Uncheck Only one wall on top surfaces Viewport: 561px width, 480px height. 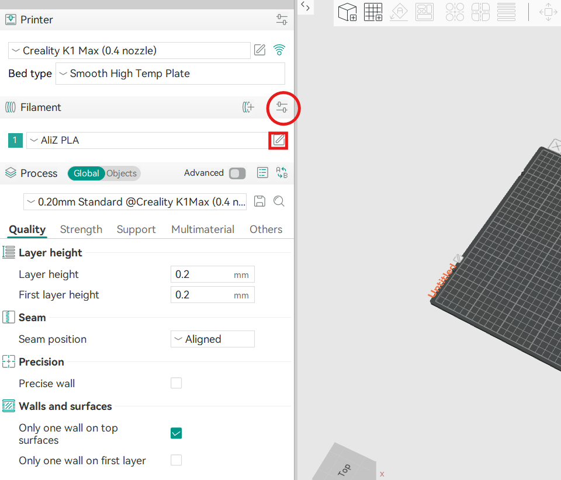point(176,433)
